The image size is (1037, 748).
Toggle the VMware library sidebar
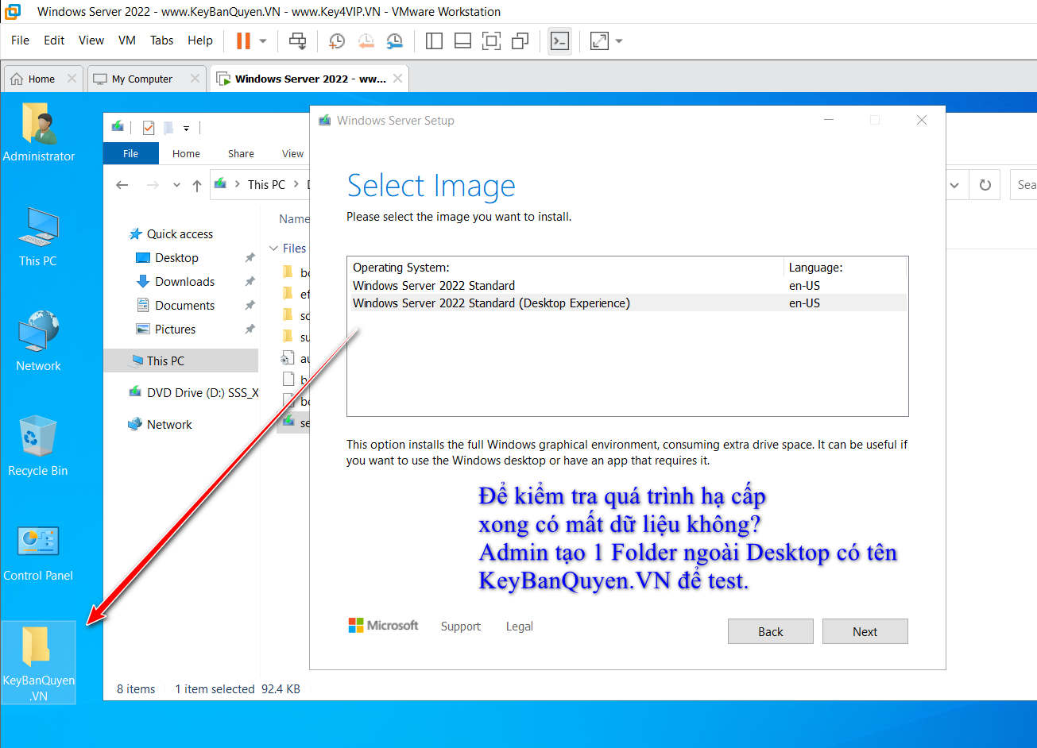click(434, 40)
